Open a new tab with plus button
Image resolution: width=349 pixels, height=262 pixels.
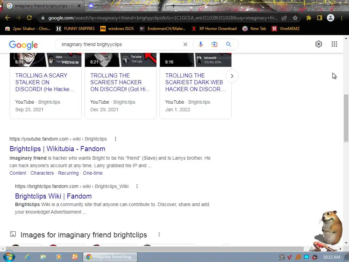pos(173,6)
